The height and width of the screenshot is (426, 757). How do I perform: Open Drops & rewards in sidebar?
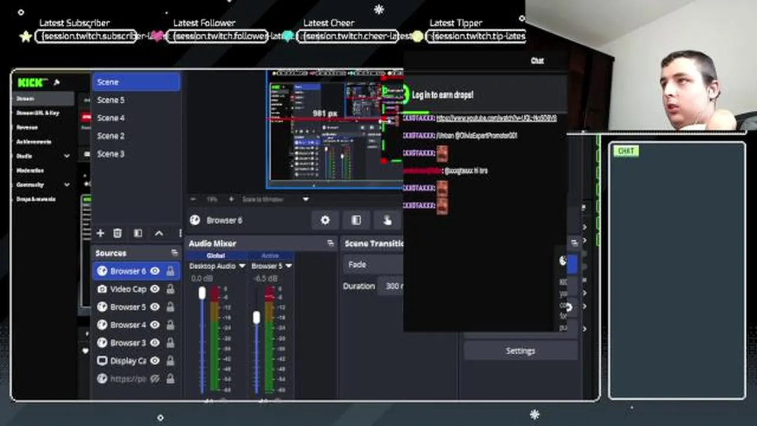click(x=36, y=199)
